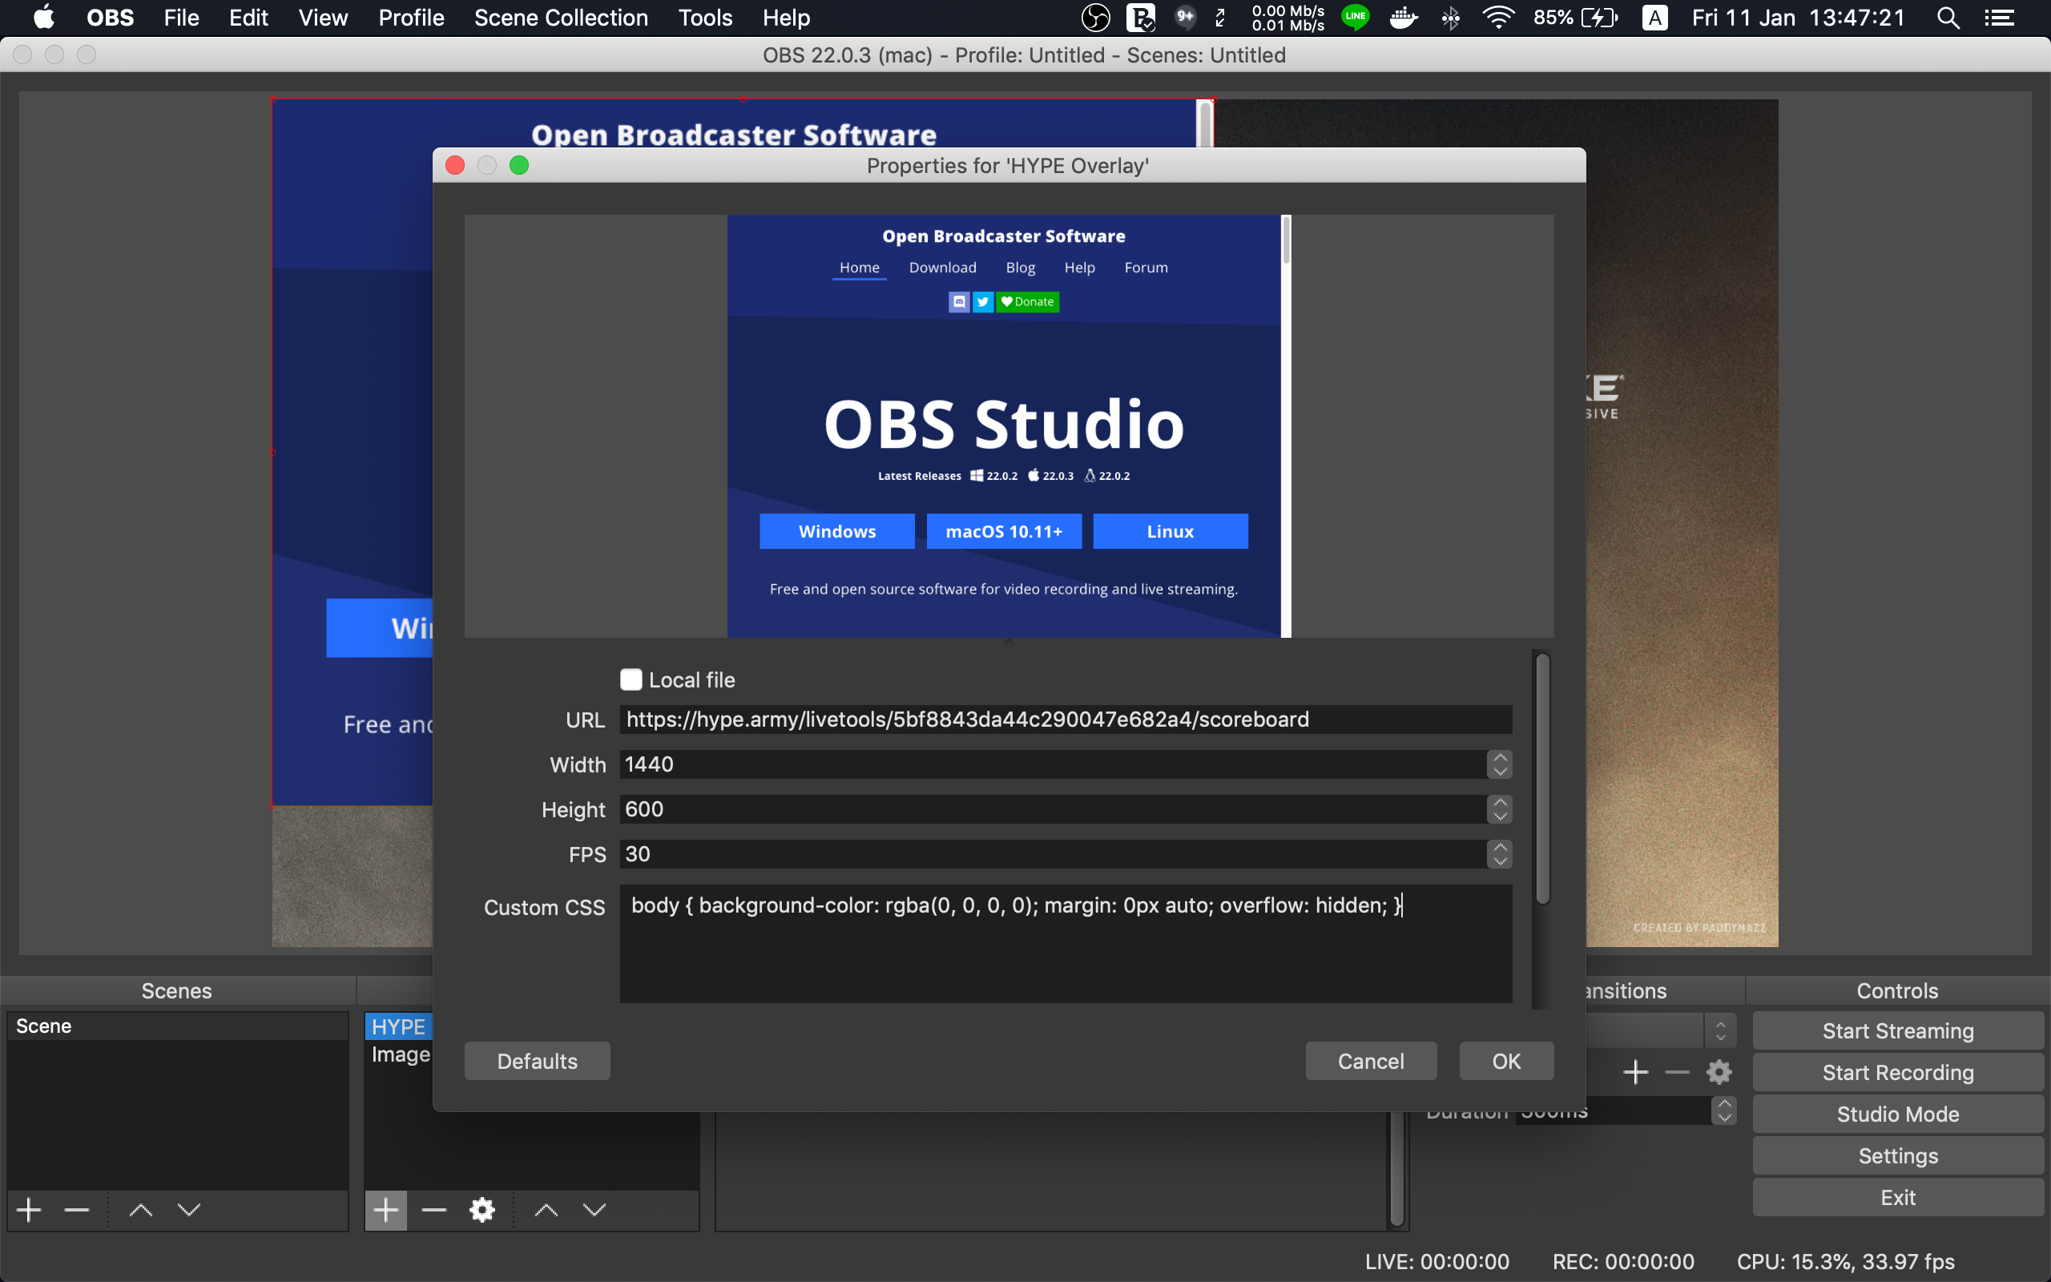Click Defaults button
Screen dimensions: 2051x1282
538,1062
